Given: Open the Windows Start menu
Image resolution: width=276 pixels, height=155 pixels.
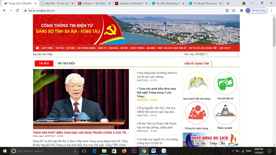Looking at the screenshot, I should 5,151.
